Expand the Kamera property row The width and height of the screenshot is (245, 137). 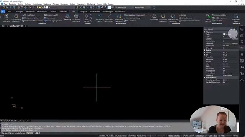[x=204, y=53]
